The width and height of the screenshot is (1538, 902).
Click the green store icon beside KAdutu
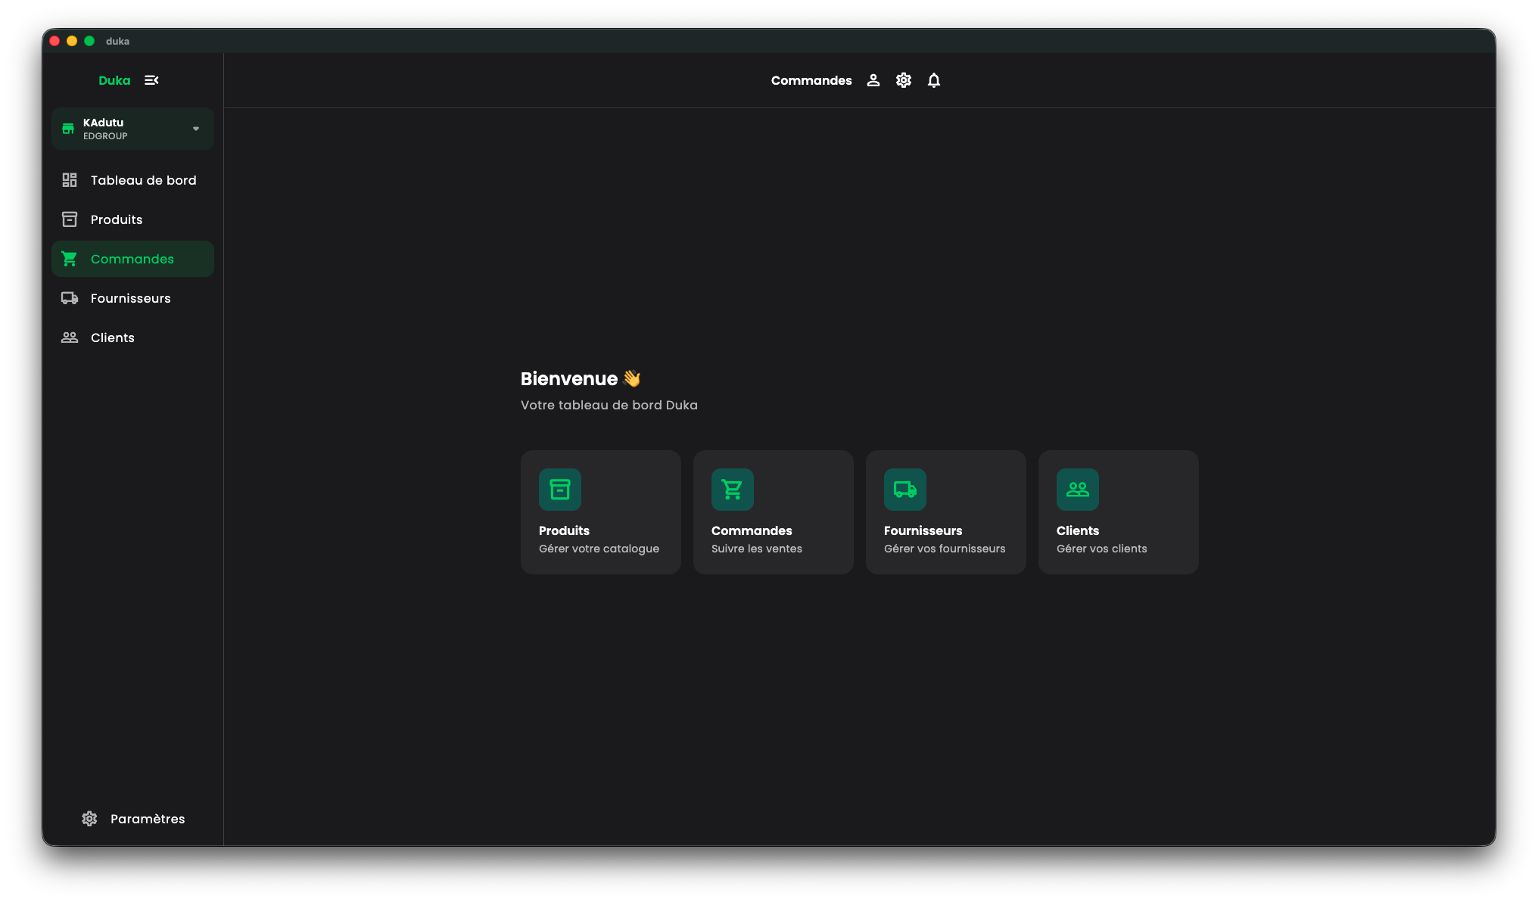[68, 129]
